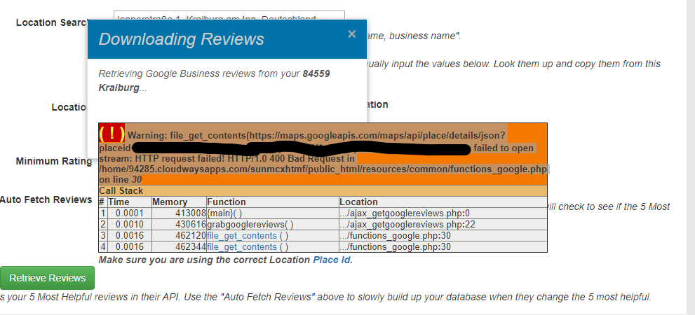Click the Downloading Reviews dialog title
The height and width of the screenshot is (315, 695).
point(182,39)
